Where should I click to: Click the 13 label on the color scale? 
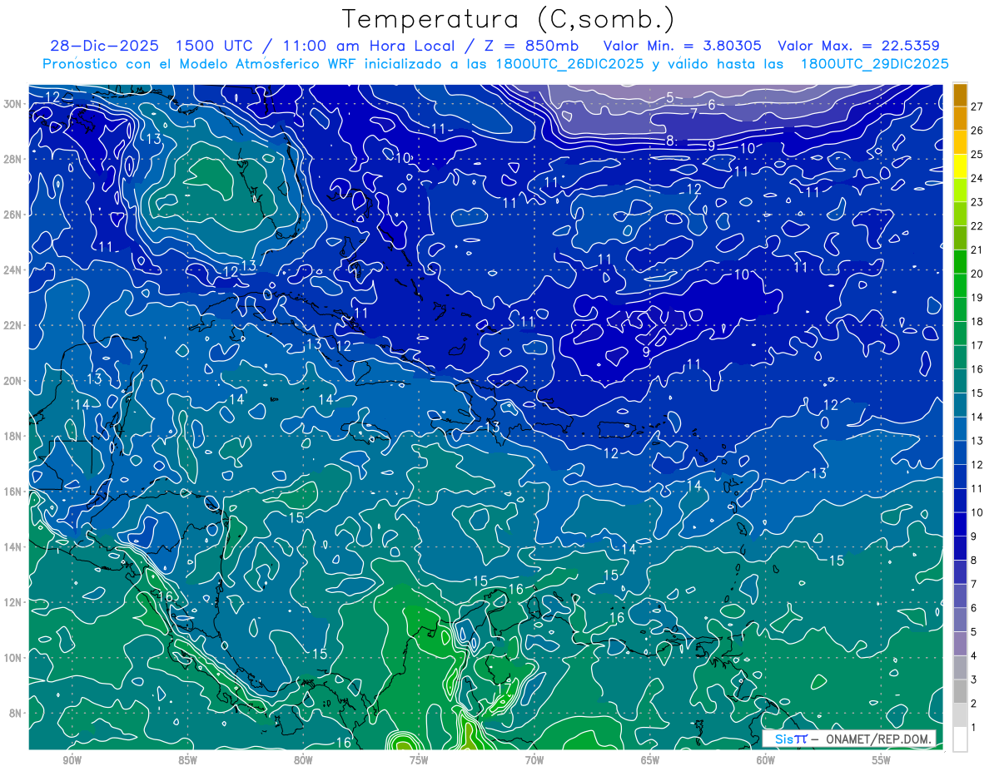(x=977, y=442)
